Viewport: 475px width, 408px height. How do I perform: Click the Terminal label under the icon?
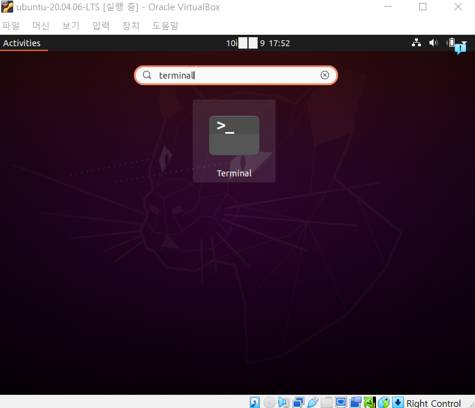234,173
